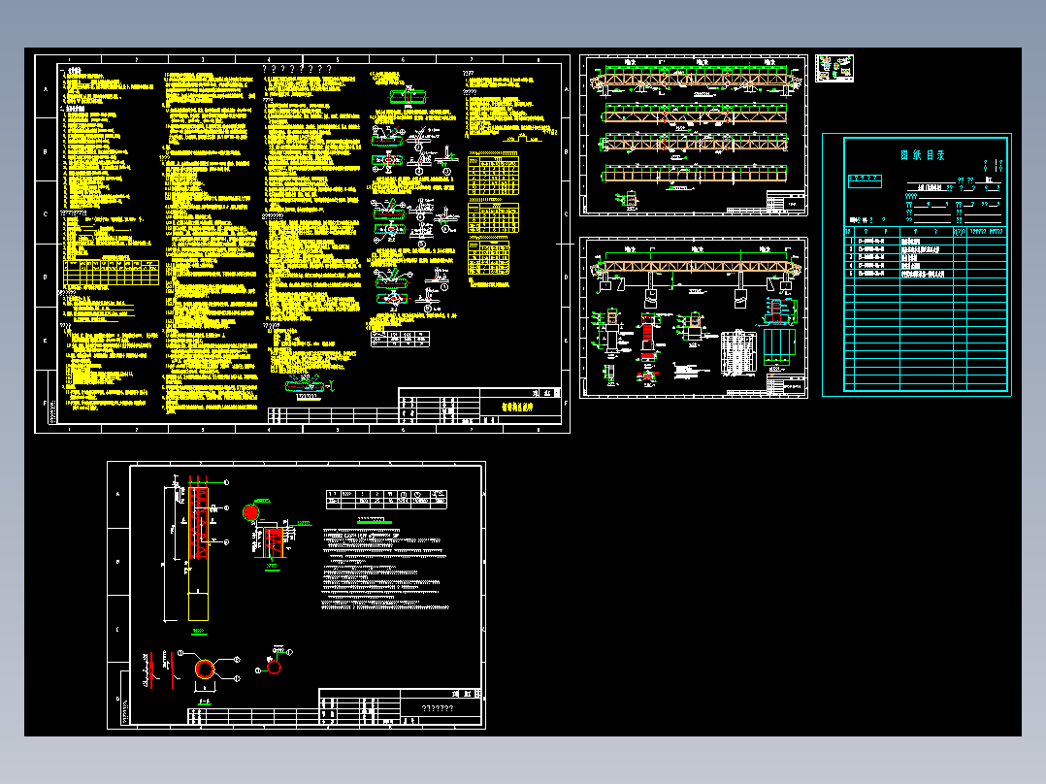Select the red ring cross-section in the bottom sheet
Image resolution: width=1046 pixels, height=784 pixels.
(x=206, y=669)
